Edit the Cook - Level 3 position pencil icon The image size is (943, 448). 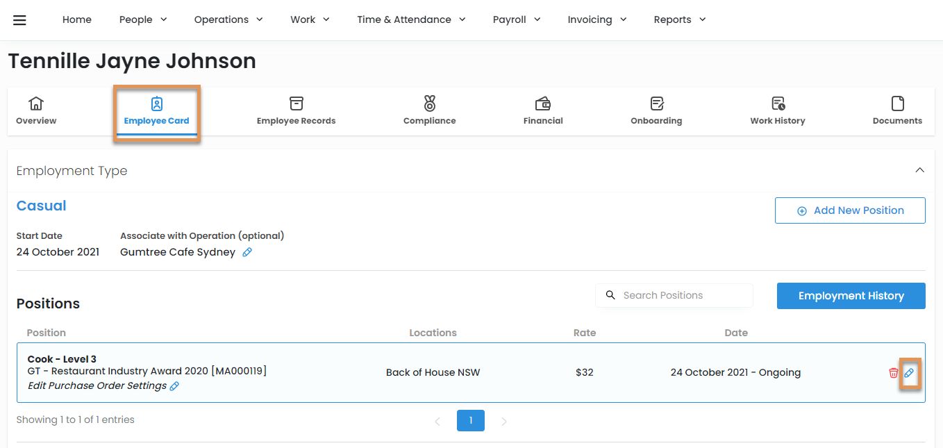point(909,373)
